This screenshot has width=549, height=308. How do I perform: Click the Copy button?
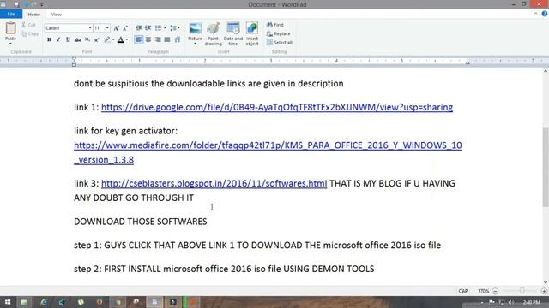[x=29, y=34]
